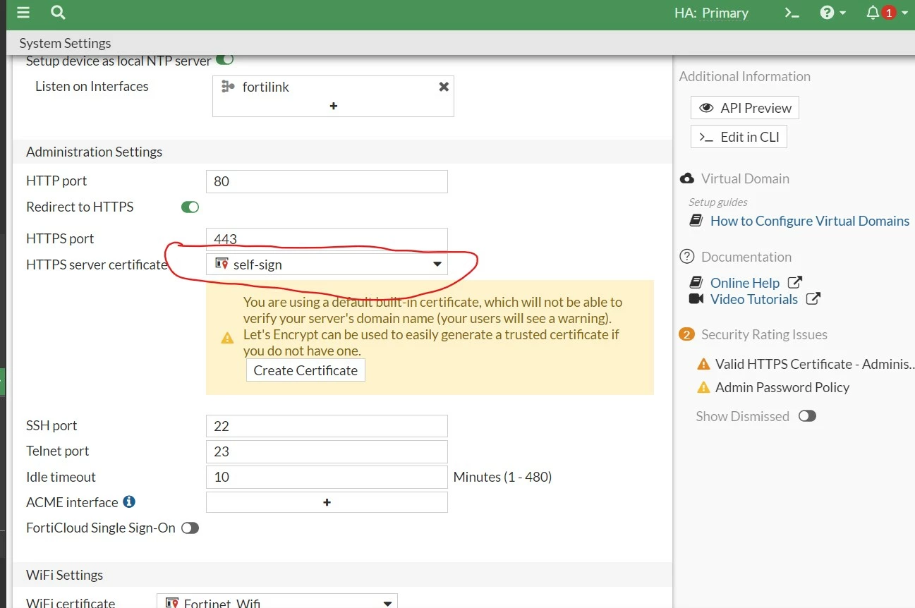
Task: Click the Telnet port field
Action: click(327, 451)
